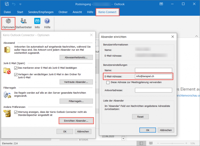This screenshot has width=200, height=146.
Task: Open dropdown arrow below 22.06.2020 date
Action: point(123,138)
